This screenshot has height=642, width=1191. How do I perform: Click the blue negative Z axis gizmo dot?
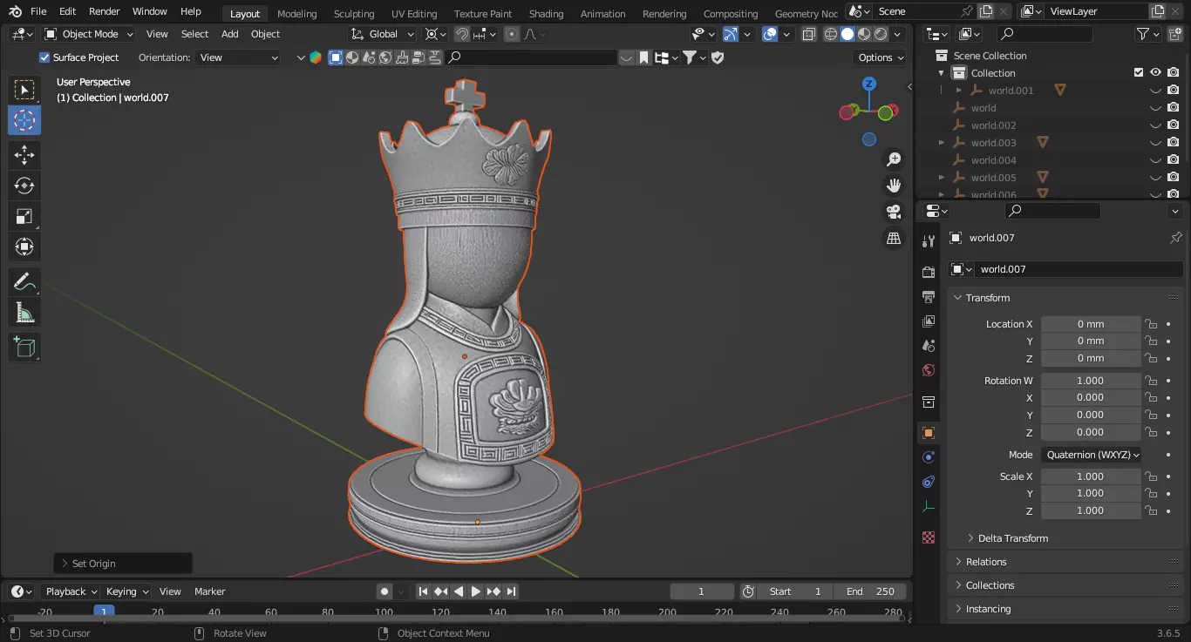869,139
